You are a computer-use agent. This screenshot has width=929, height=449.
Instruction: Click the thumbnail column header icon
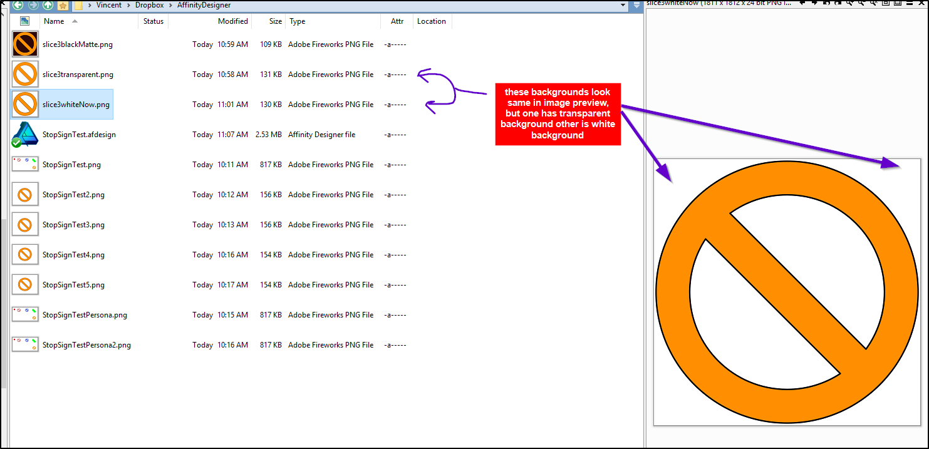tap(25, 21)
